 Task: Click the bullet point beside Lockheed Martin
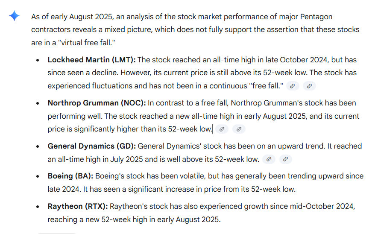38,60
